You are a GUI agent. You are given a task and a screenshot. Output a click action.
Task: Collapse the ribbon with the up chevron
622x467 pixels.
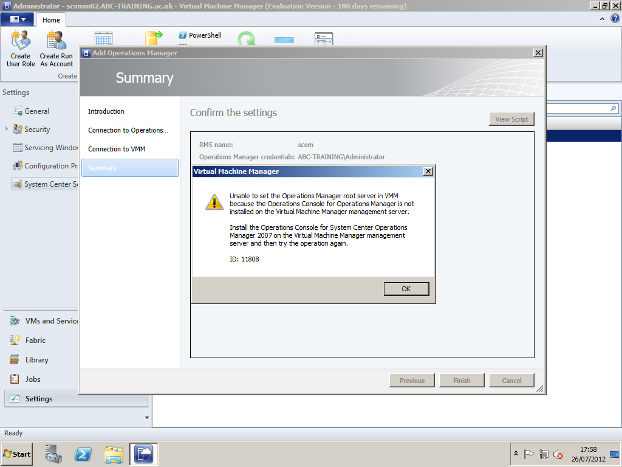(602, 19)
